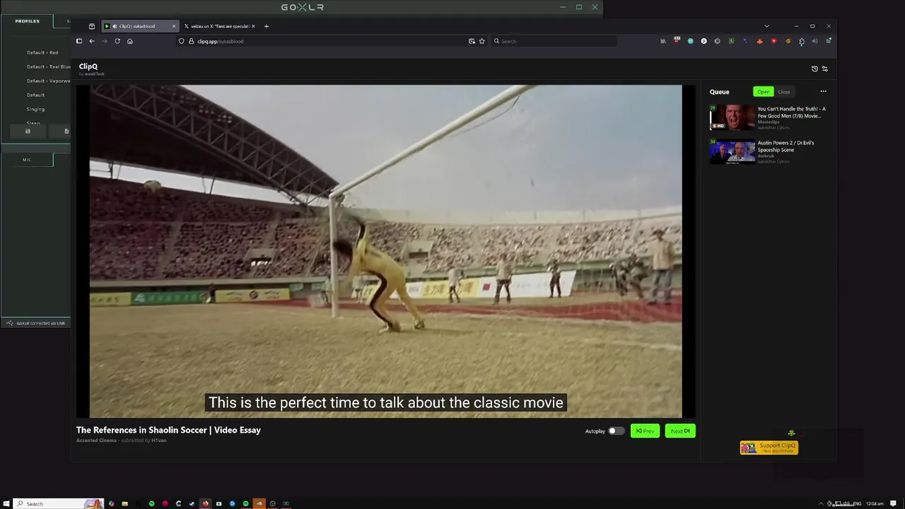
Task: Show hidden system tray icons chevron
Action: coord(821,503)
